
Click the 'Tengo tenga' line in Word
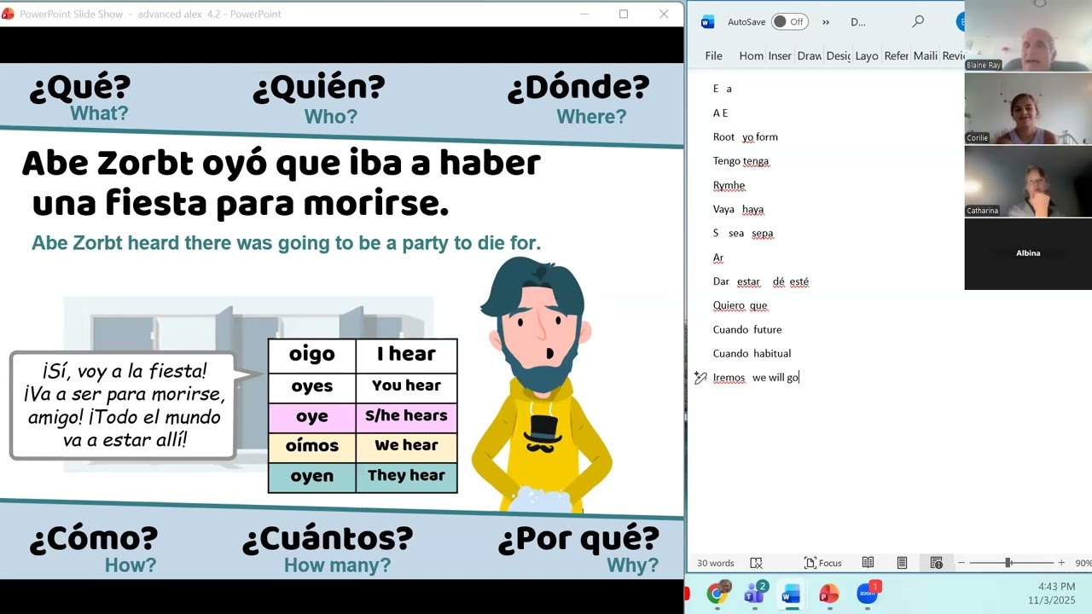(741, 160)
